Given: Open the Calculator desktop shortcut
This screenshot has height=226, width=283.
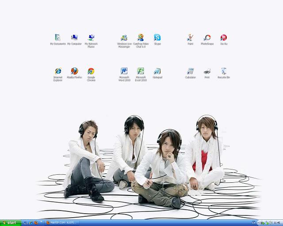Looking at the screenshot, I should click(x=191, y=73).
